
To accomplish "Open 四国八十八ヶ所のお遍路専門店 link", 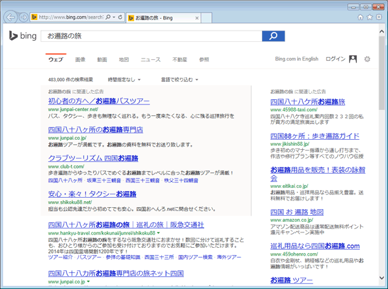I will coord(95,130).
